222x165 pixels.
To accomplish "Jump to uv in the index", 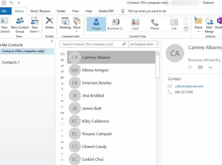I will coord(62,142).
